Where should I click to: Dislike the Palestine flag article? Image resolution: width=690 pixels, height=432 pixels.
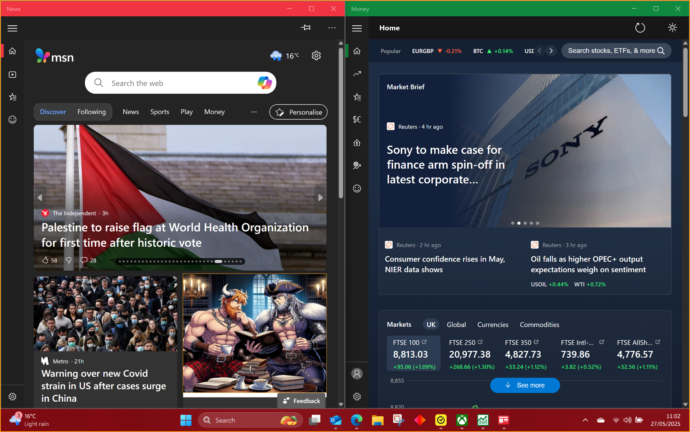point(69,260)
